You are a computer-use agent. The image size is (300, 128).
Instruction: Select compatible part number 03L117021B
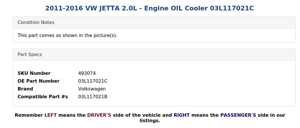[x=93, y=97]
